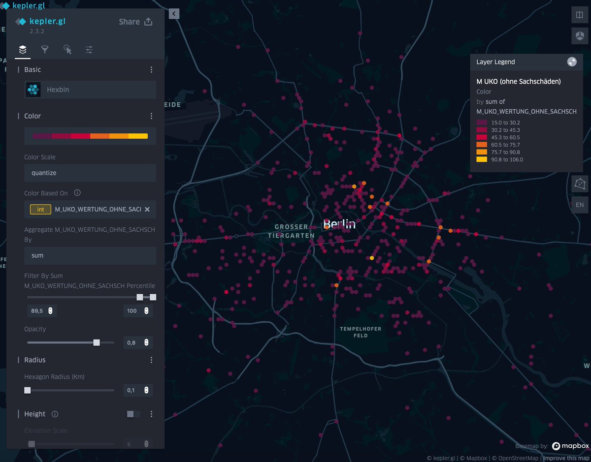Open the Hexbin layer type dropdown
This screenshot has height=462, width=591.
[90, 90]
